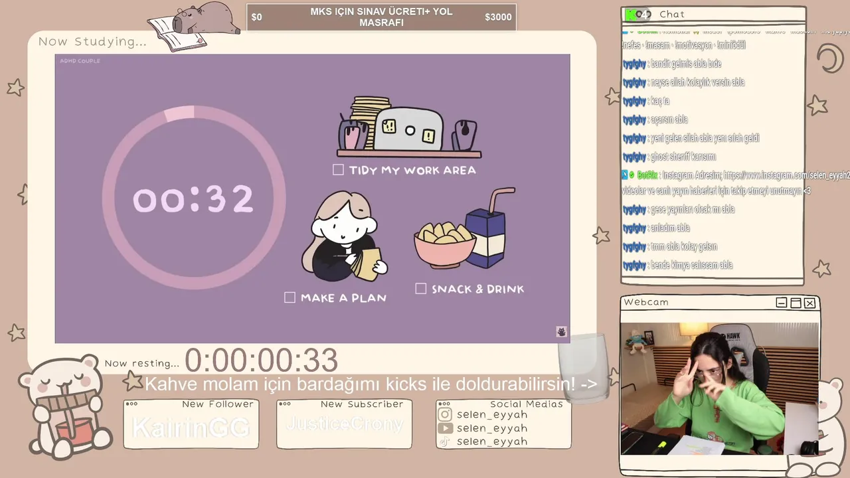Screen dimensions: 850x478
Task: Click the small cat icon in study panel
Action: pyautogui.click(x=561, y=332)
